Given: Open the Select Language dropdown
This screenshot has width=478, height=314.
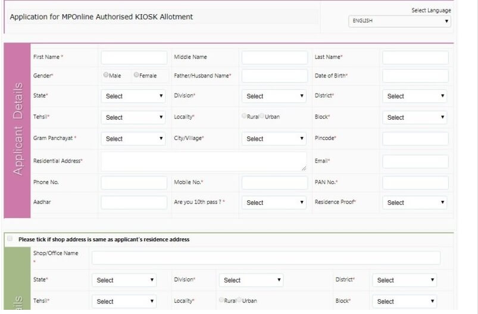Looking at the screenshot, I should (x=399, y=21).
